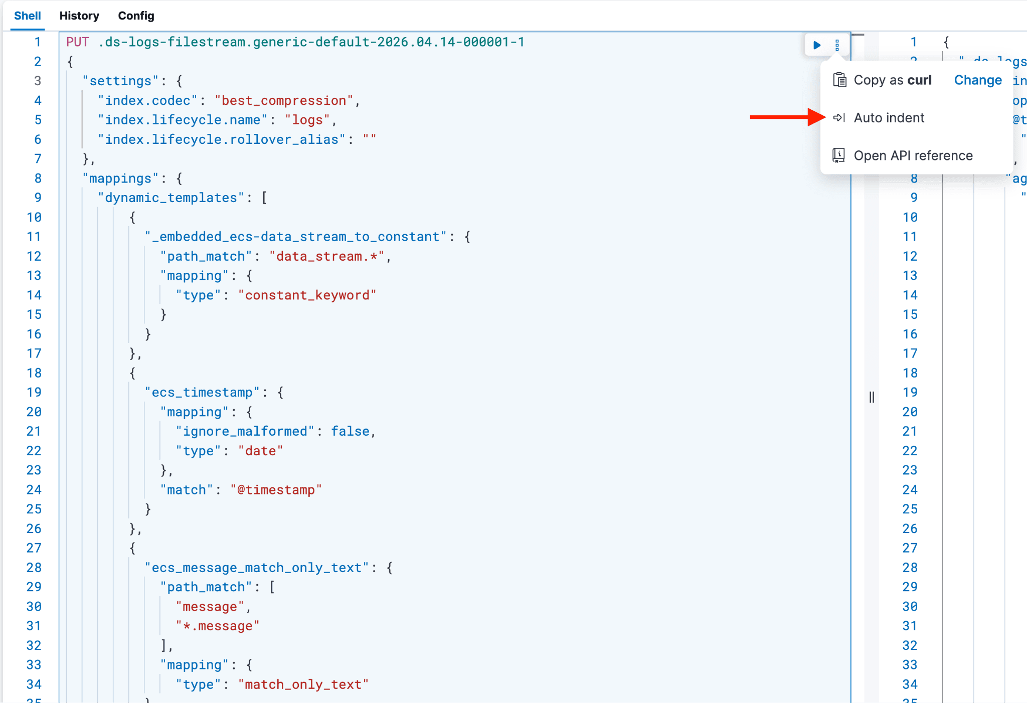Open the three-dot request actions menu
This screenshot has height=703, width=1027.
838,45
